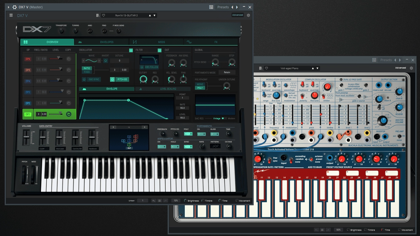Load the next DX7 V preset with down arrow
The image size is (420, 236).
coord(154,15)
